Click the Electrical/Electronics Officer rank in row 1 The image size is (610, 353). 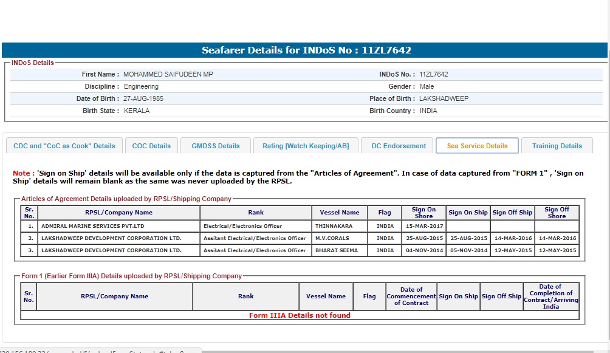243,226
